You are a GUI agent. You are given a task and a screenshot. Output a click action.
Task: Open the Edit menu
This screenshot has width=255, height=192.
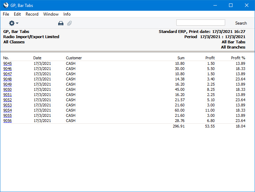[x=17, y=14]
